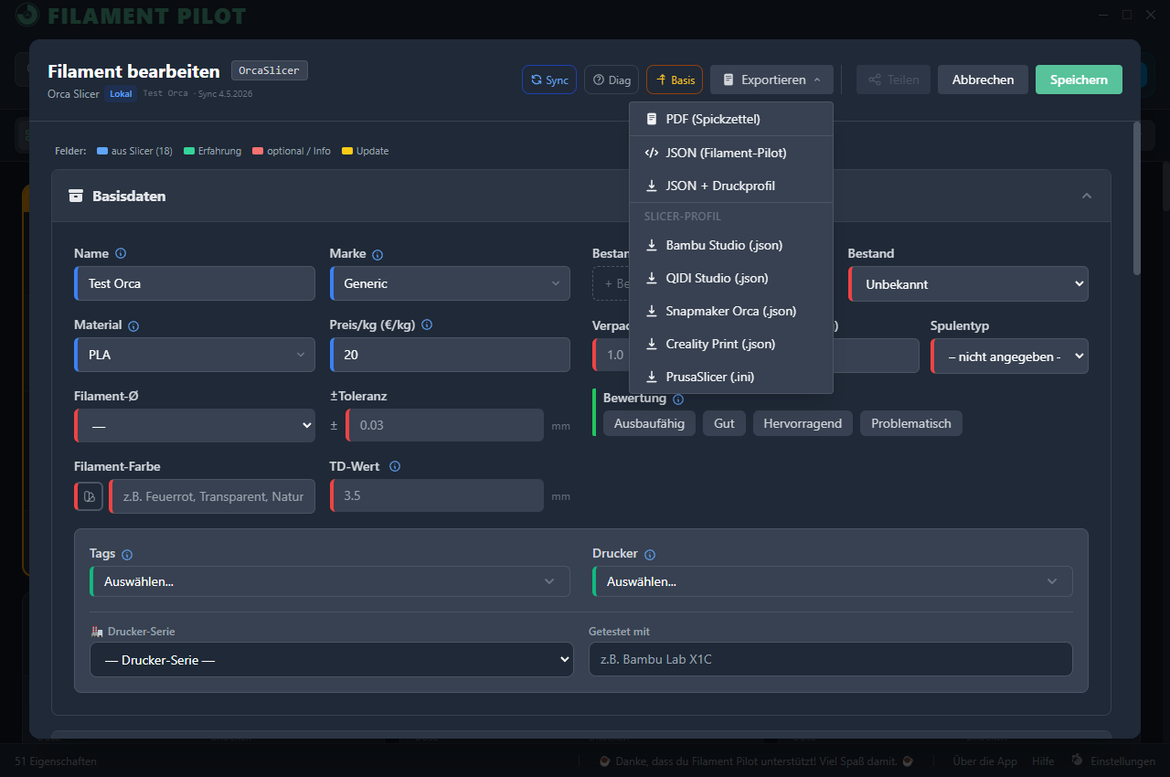This screenshot has height=777, width=1170.
Task: Click the Preis/kg input field
Action: [450, 355]
